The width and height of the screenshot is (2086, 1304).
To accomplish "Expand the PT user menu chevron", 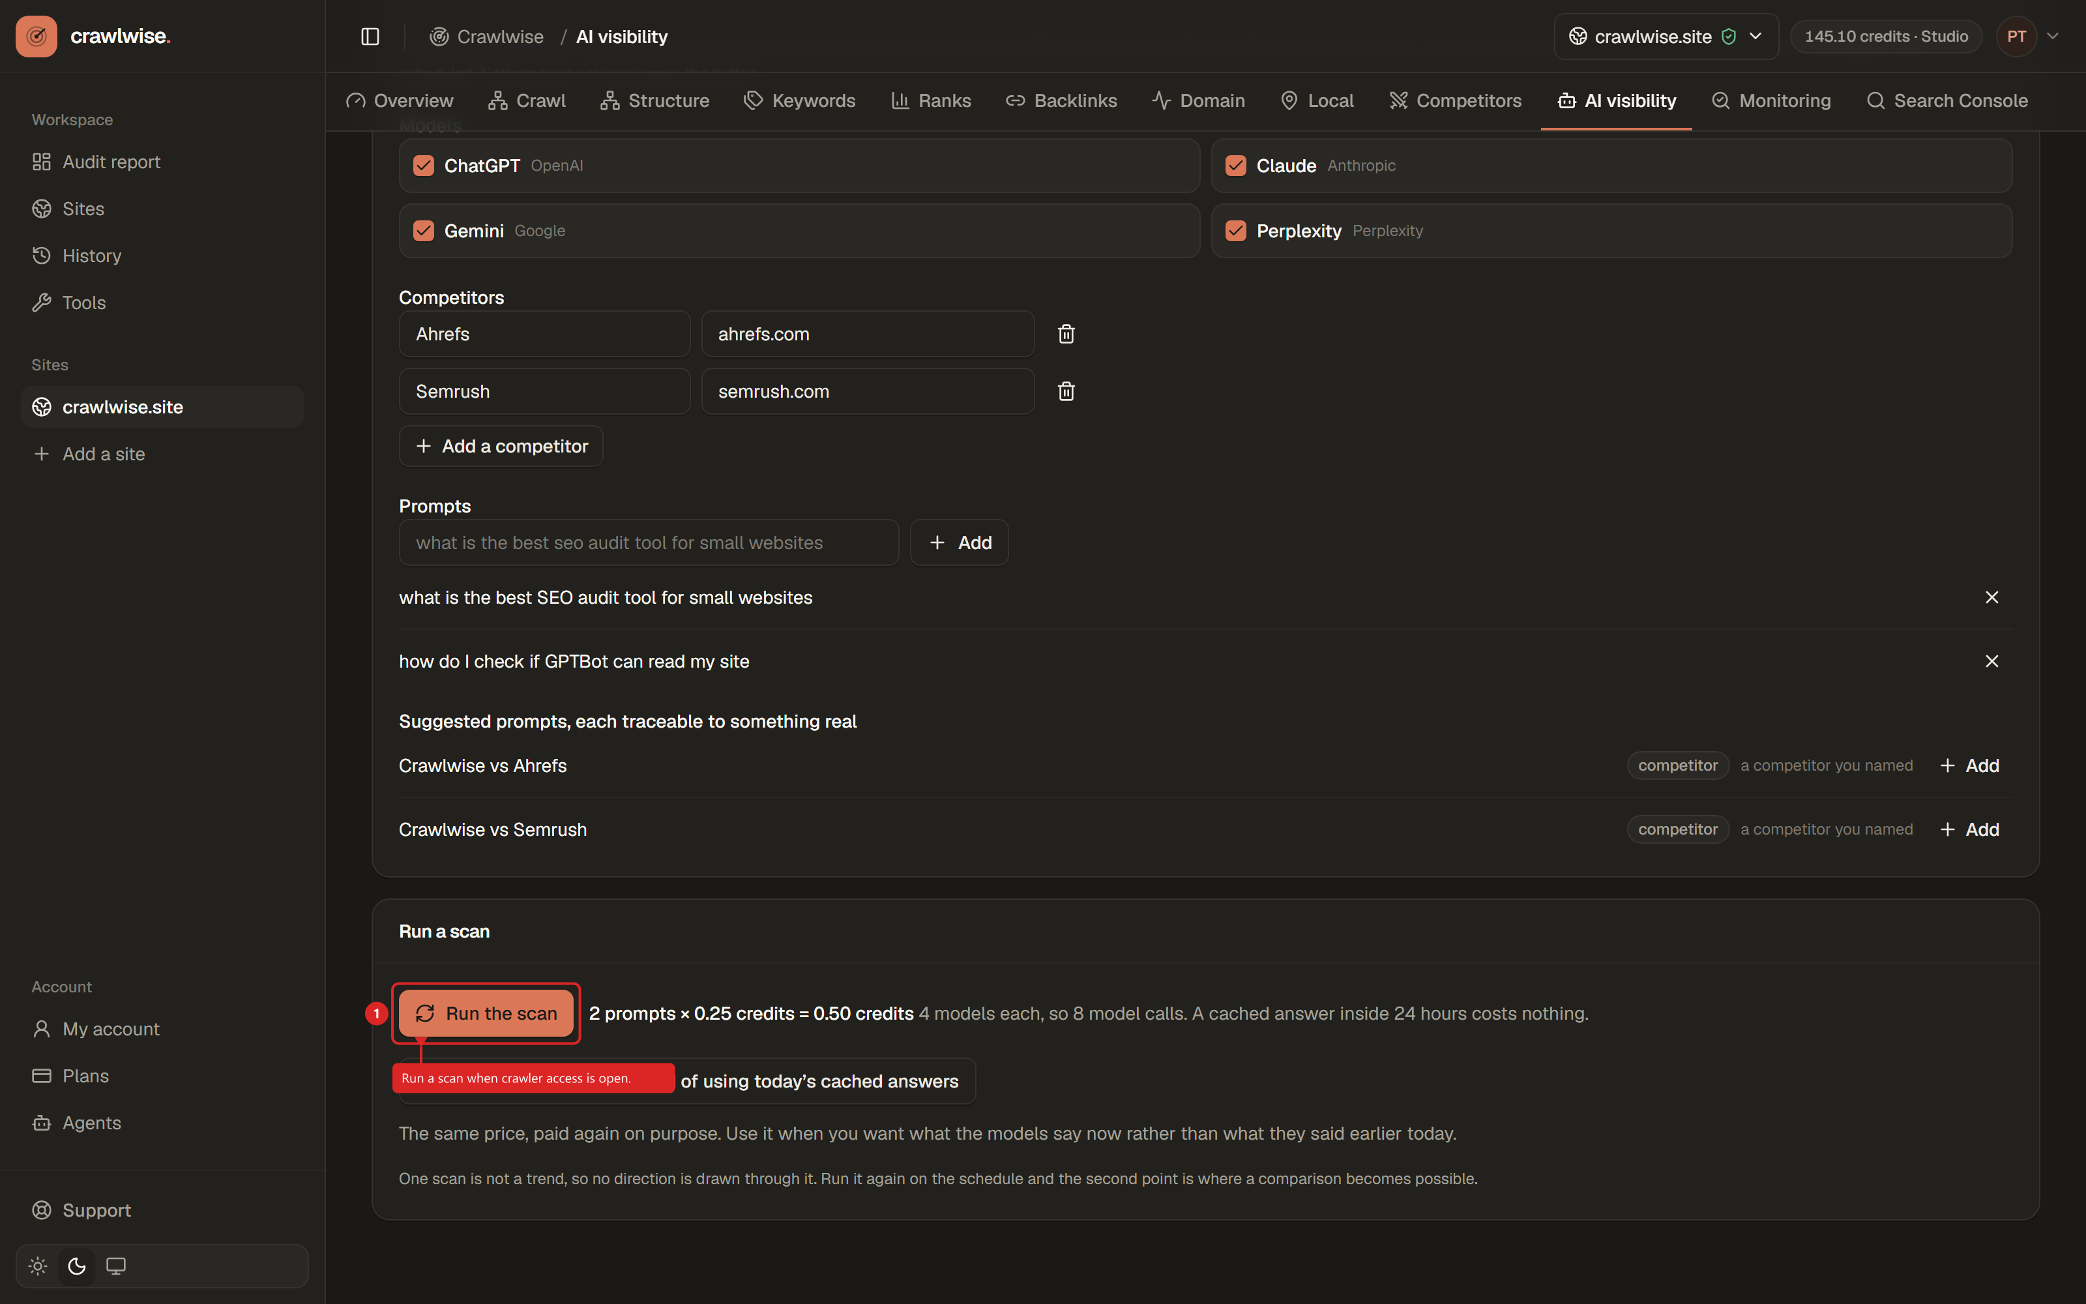I will [x=2053, y=37].
